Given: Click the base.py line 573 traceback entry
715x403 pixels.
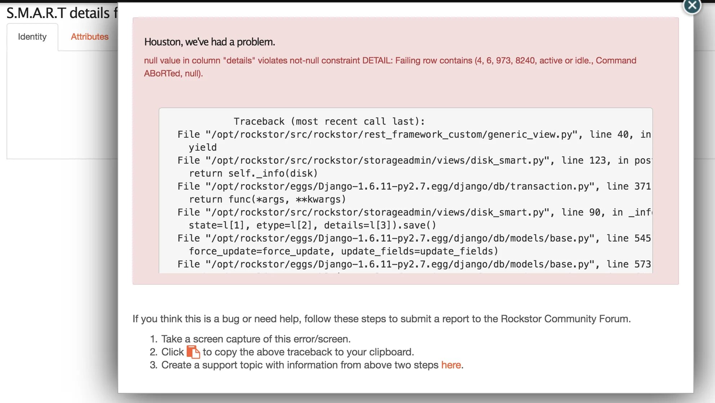Looking at the screenshot, I should (x=414, y=264).
